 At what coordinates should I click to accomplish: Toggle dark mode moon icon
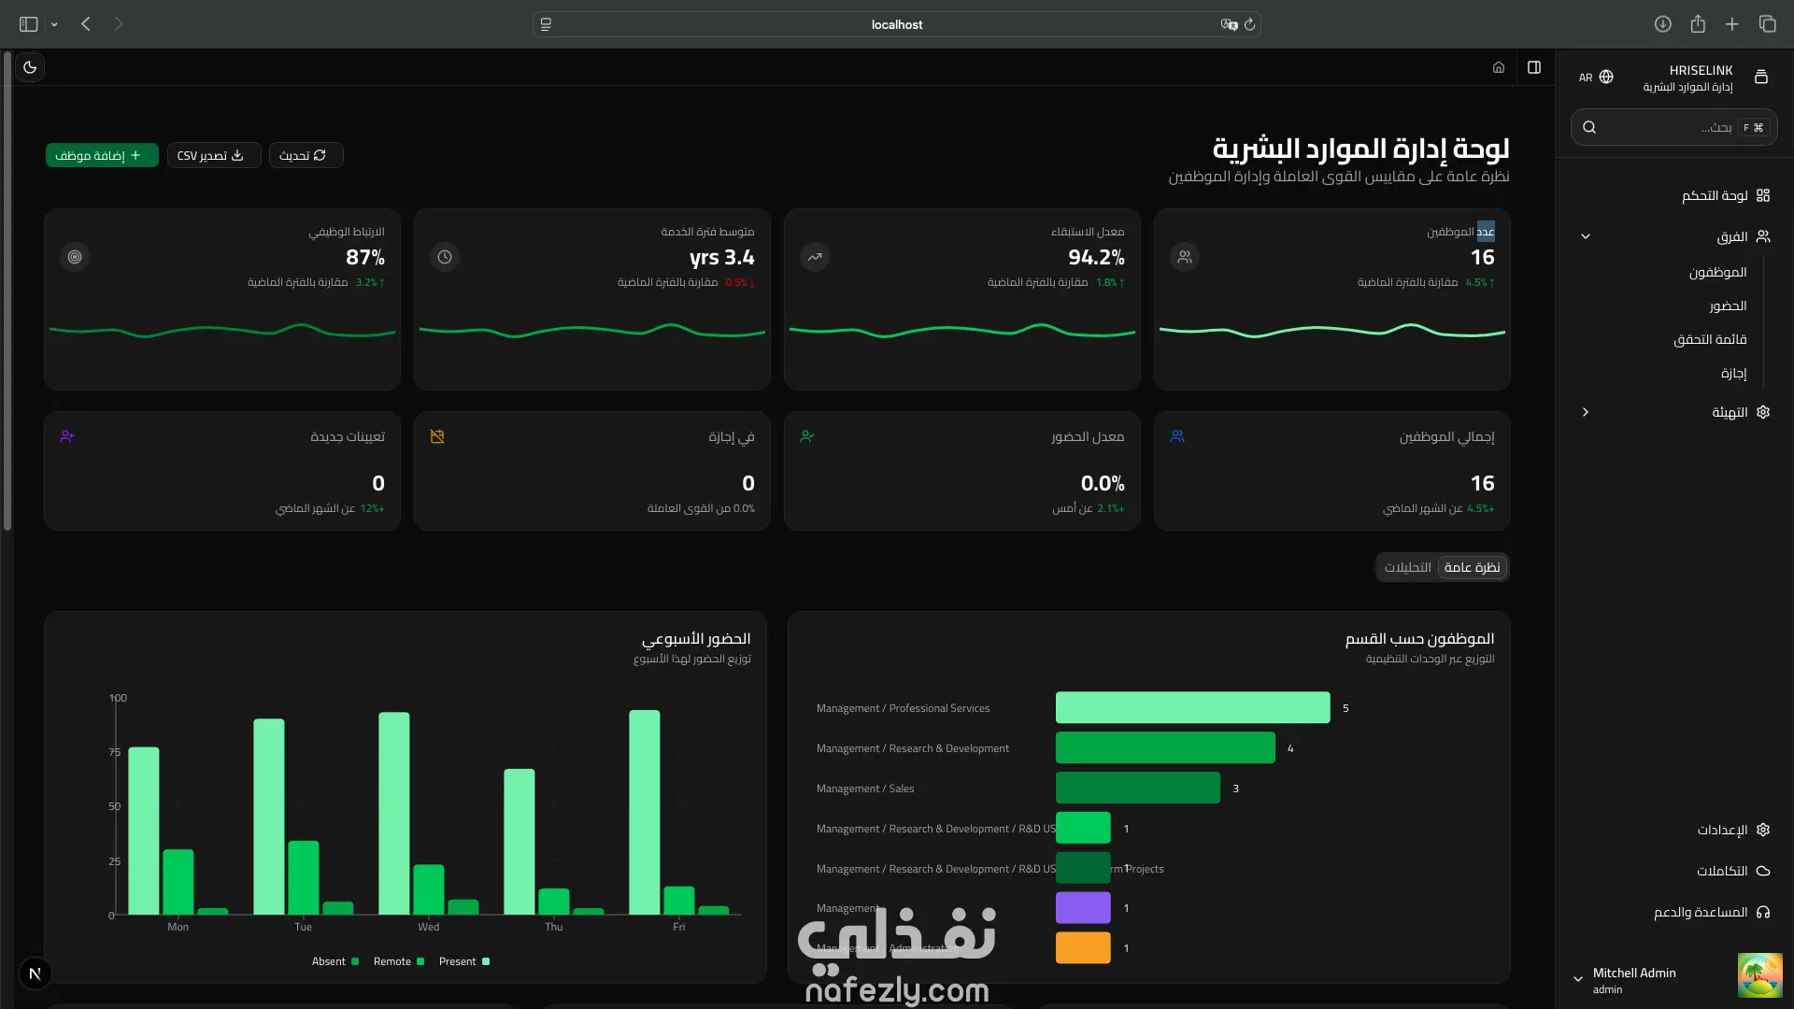point(30,67)
